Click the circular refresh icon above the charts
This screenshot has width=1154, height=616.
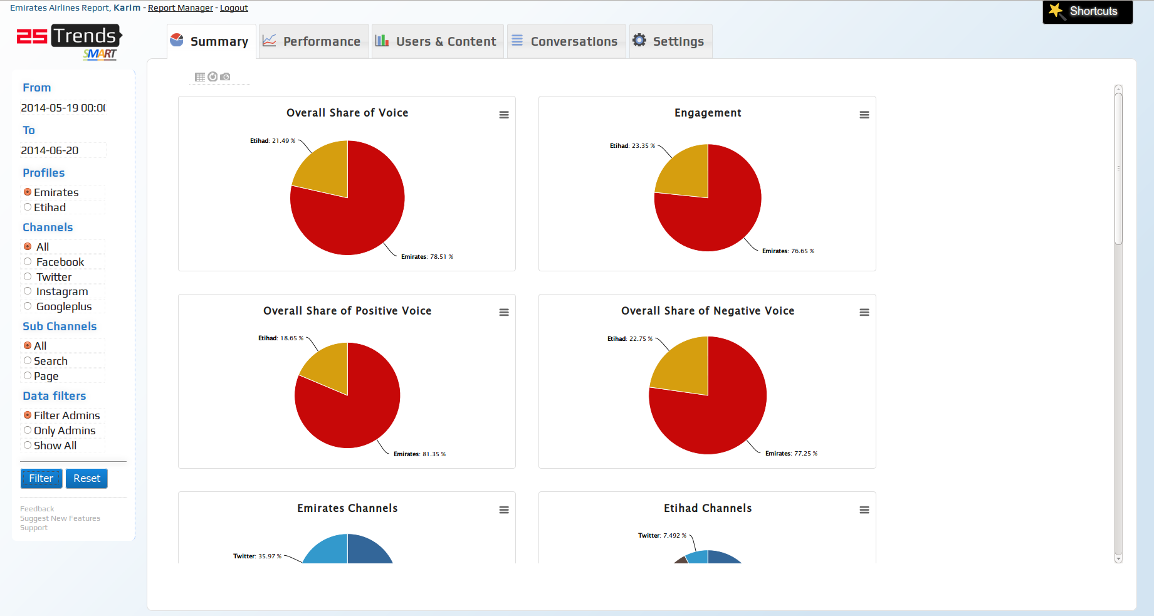[212, 77]
